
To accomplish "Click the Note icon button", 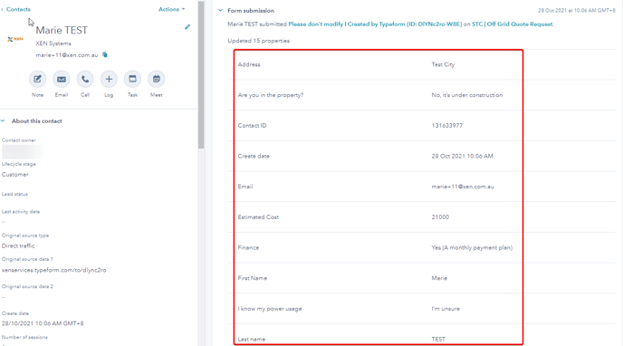I will pyautogui.click(x=37, y=79).
